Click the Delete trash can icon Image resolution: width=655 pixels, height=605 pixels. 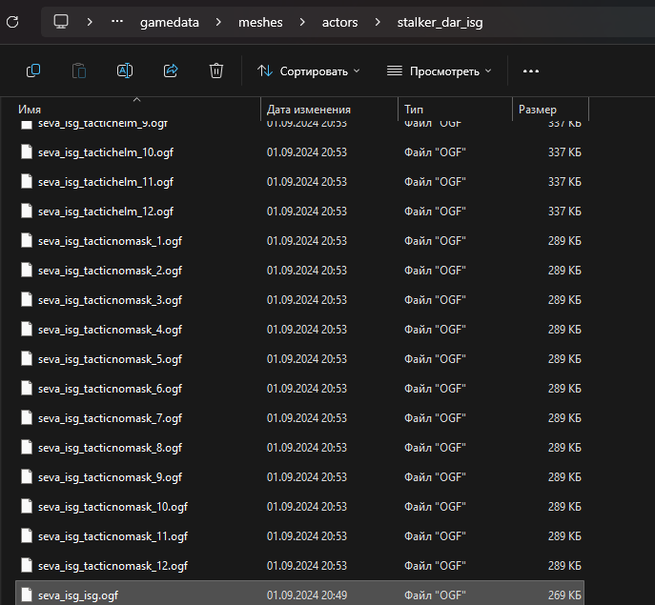[216, 71]
